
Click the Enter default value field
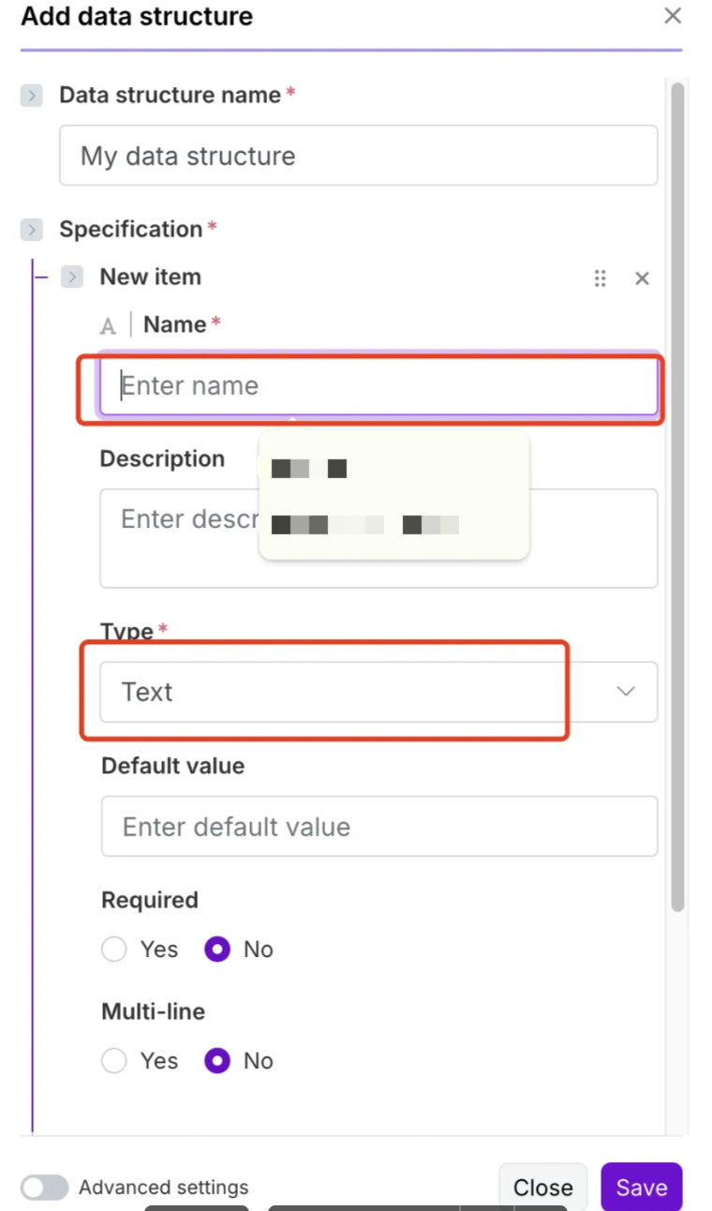[378, 827]
